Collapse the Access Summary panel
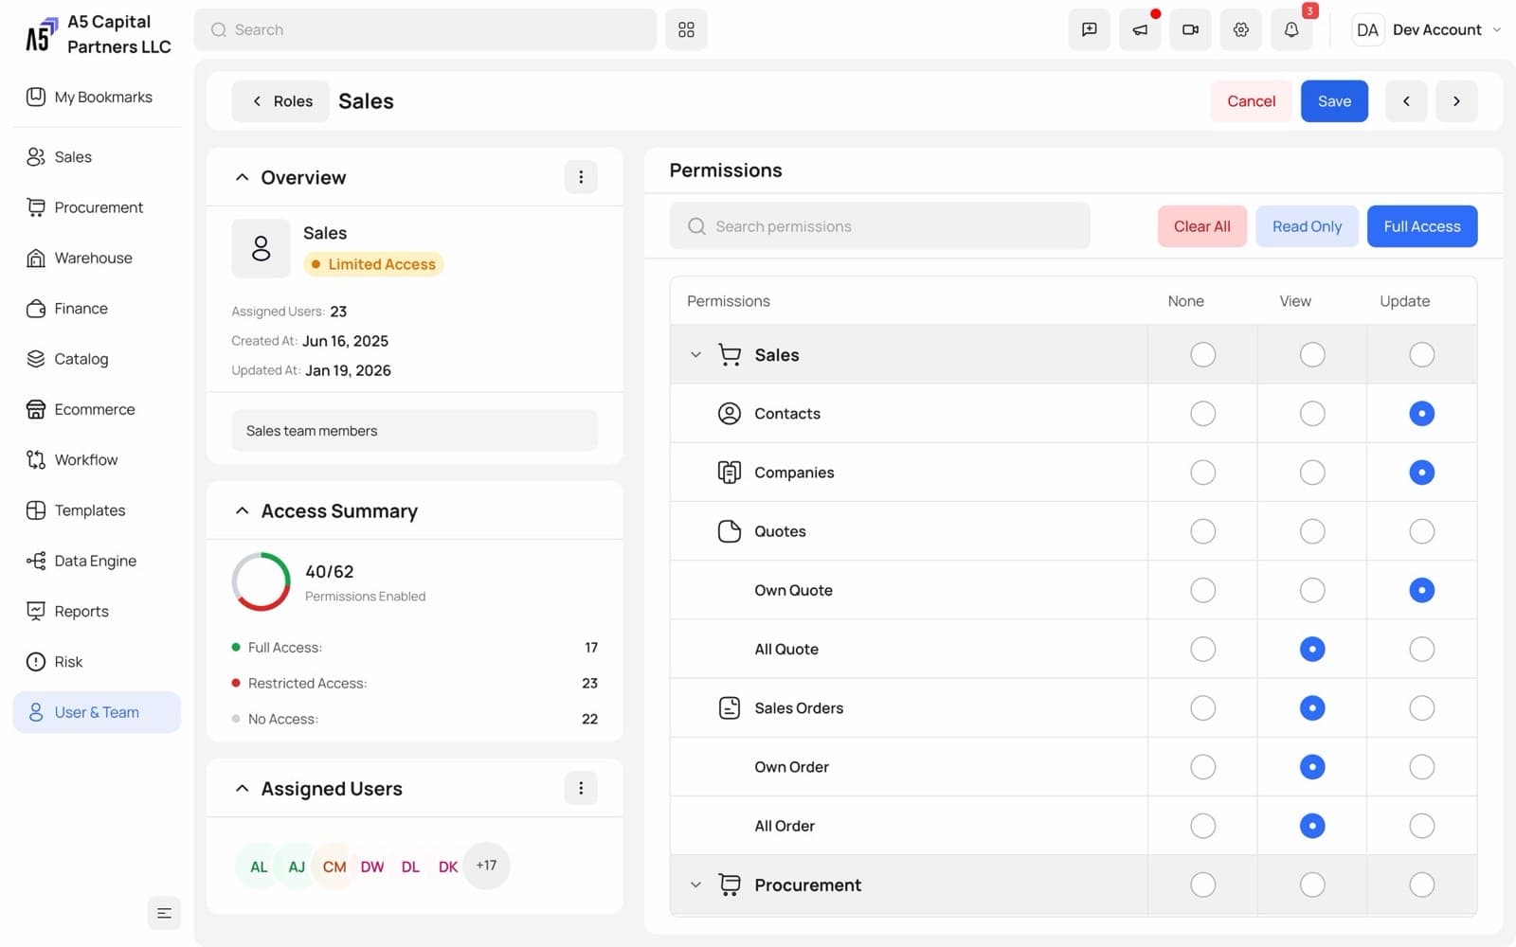 point(242,511)
